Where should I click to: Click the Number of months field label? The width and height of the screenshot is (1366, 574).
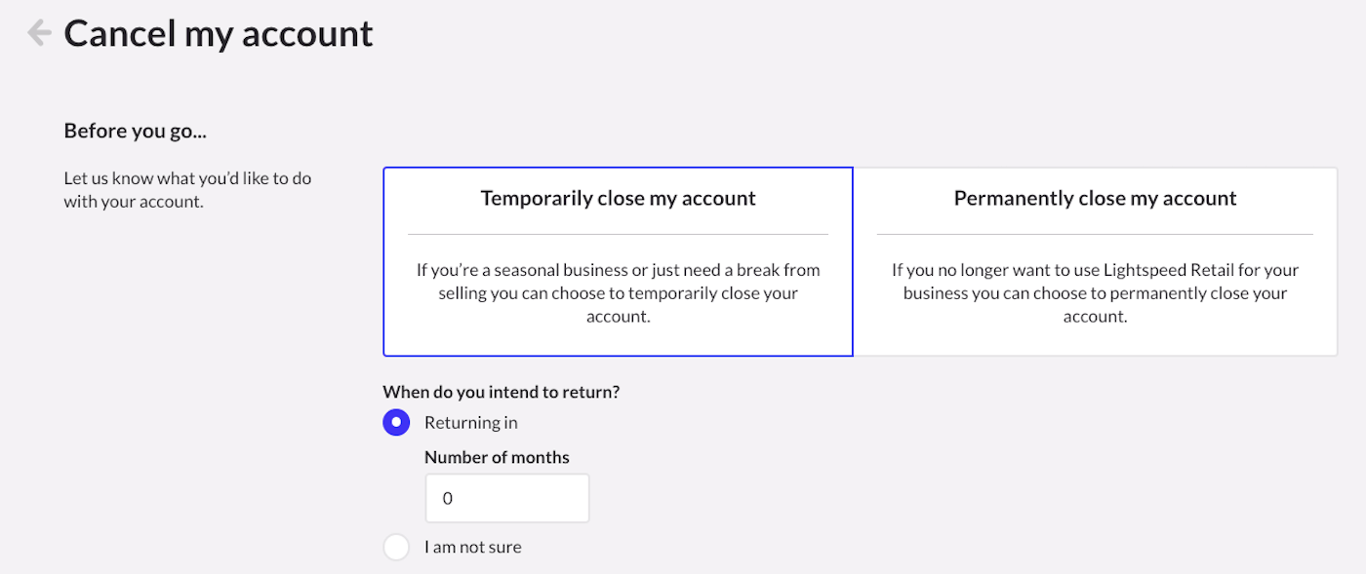(497, 457)
